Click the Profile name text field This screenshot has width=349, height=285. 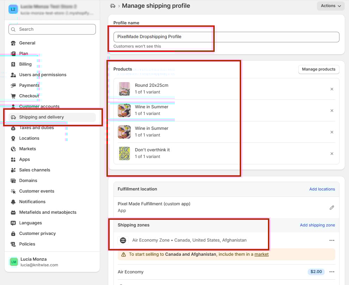tap(226, 37)
